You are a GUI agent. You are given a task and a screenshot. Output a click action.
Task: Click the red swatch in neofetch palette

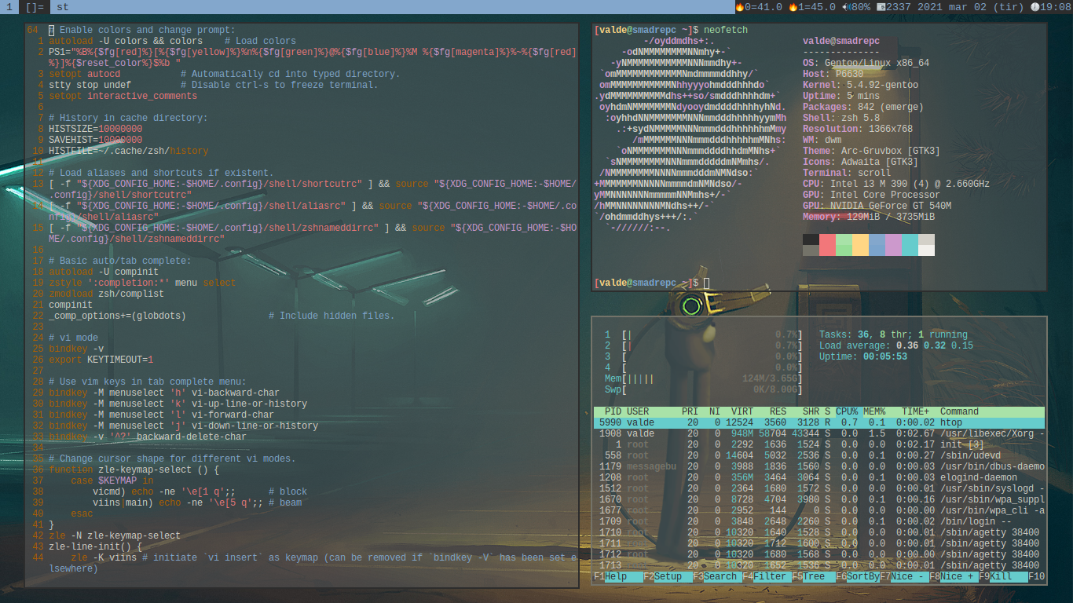tap(827, 245)
